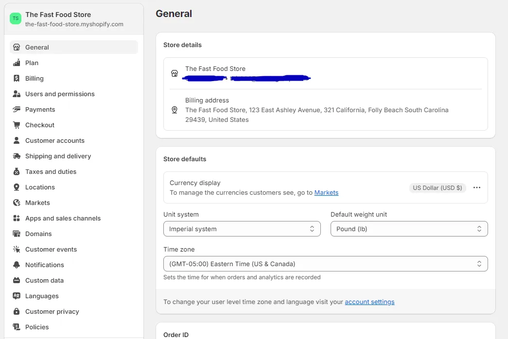508x339 pixels.
Task: Click the Users and permissions people icon
Action: point(17,94)
